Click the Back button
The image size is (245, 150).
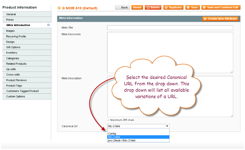coord(122,7)
